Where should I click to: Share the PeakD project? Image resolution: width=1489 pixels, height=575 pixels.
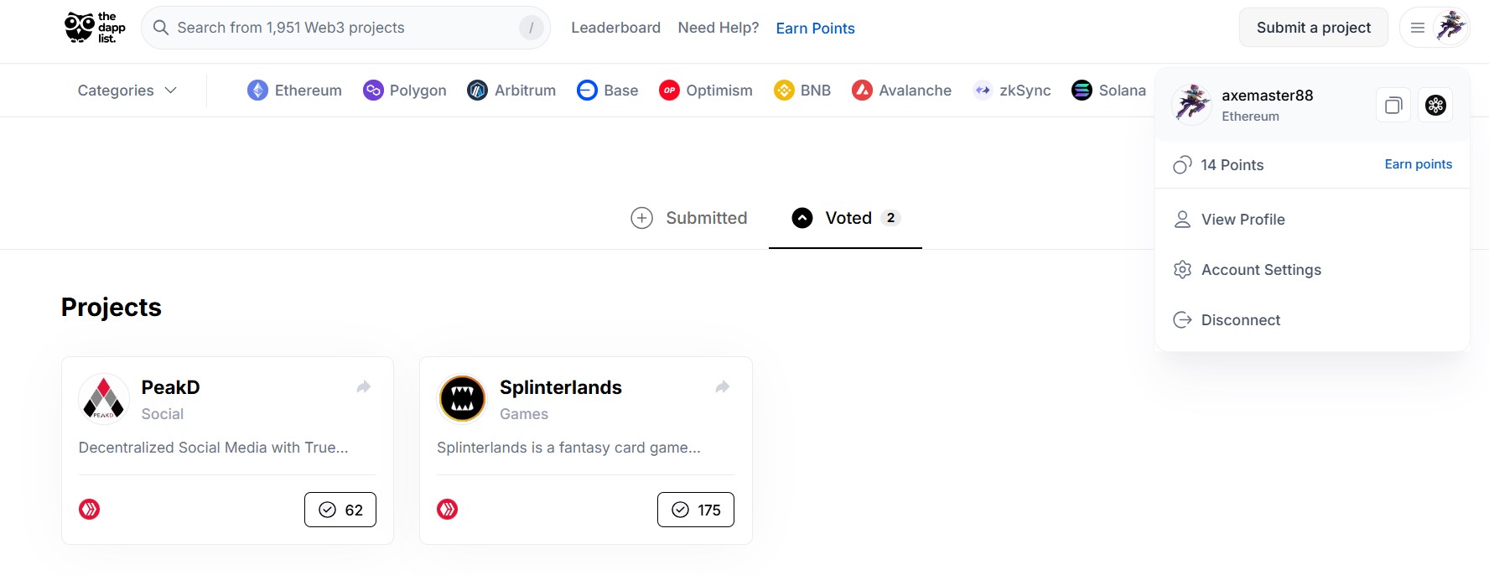[x=363, y=386]
